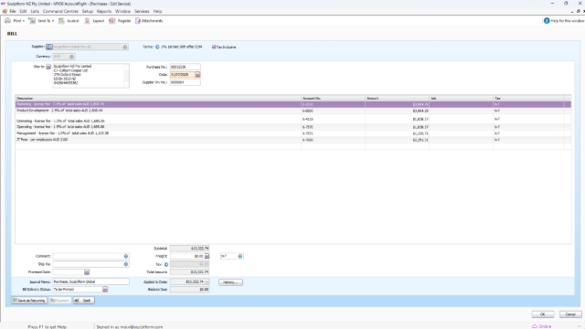Click the Terms zoom arrow icon
This screenshot has height=329, width=585.
[157, 47]
